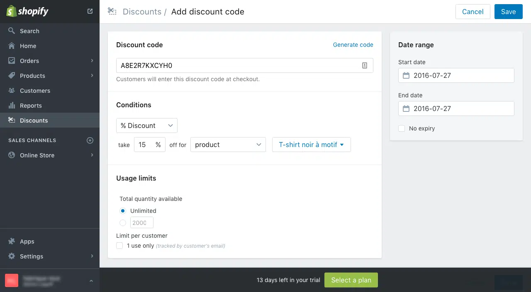Image resolution: width=531 pixels, height=292 pixels.
Task: Go to Reports in the sidebar
Action: point(31,106)
